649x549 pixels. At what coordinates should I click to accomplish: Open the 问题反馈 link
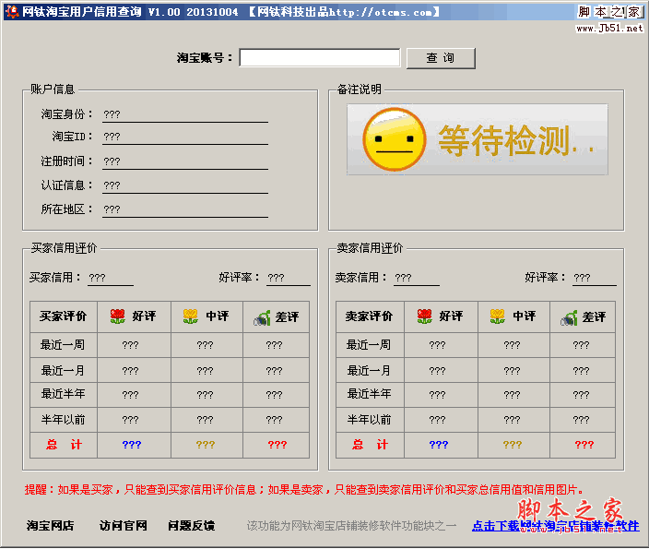pyautogui.click(x=191, y=525)
